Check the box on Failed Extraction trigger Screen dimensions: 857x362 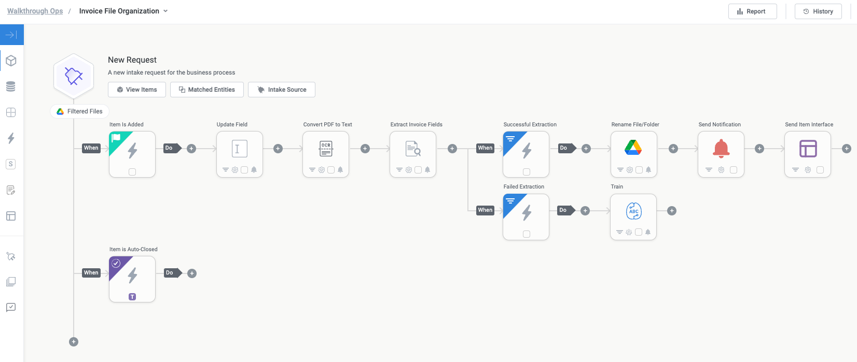point(527,234)
